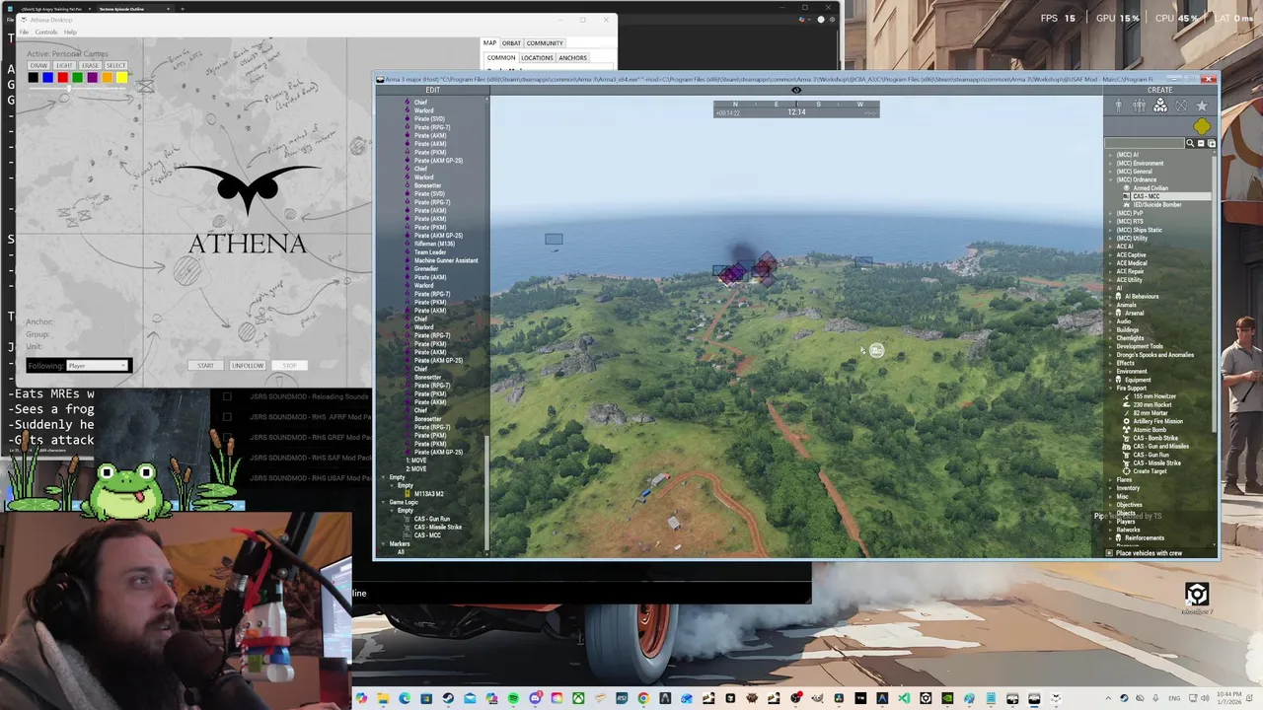Toggle JSRS SOUNDMOD RHS GREF checkbox
The width and height of the screenshot is (1263, 710).
point(227,437)
